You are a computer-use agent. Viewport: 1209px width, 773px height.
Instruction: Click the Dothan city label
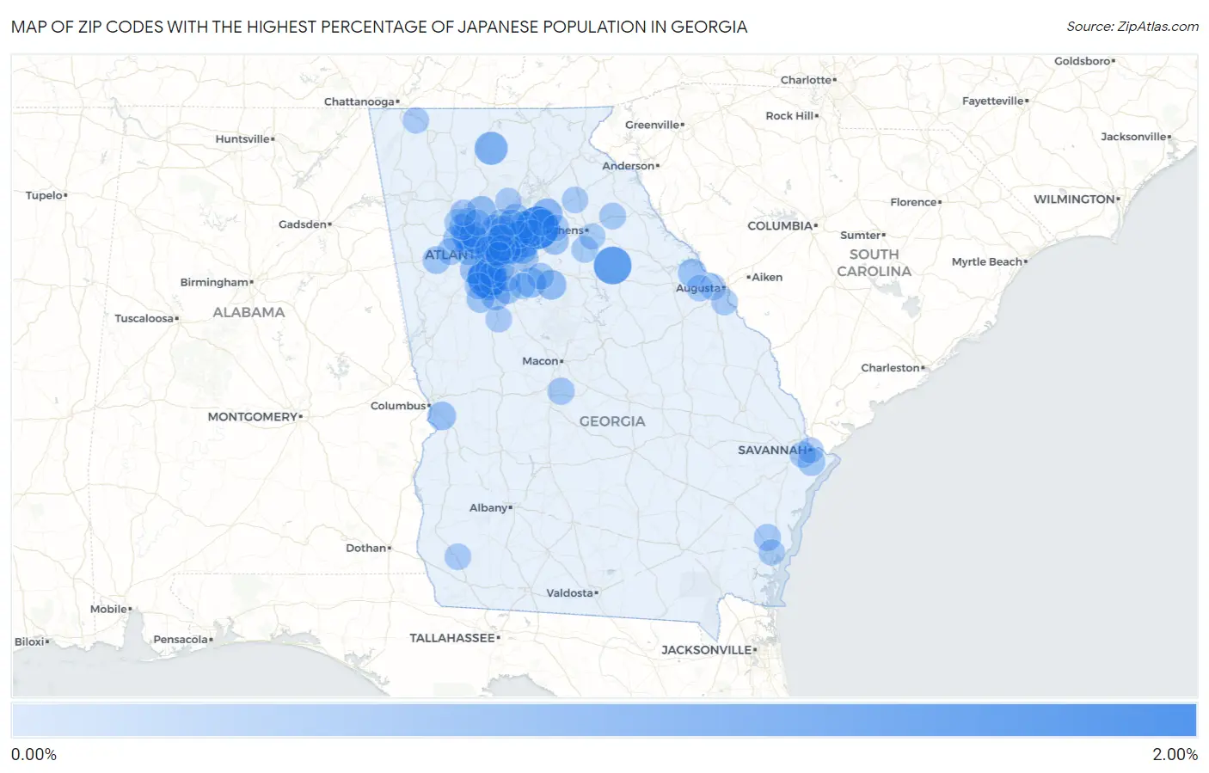click(366, 549)
